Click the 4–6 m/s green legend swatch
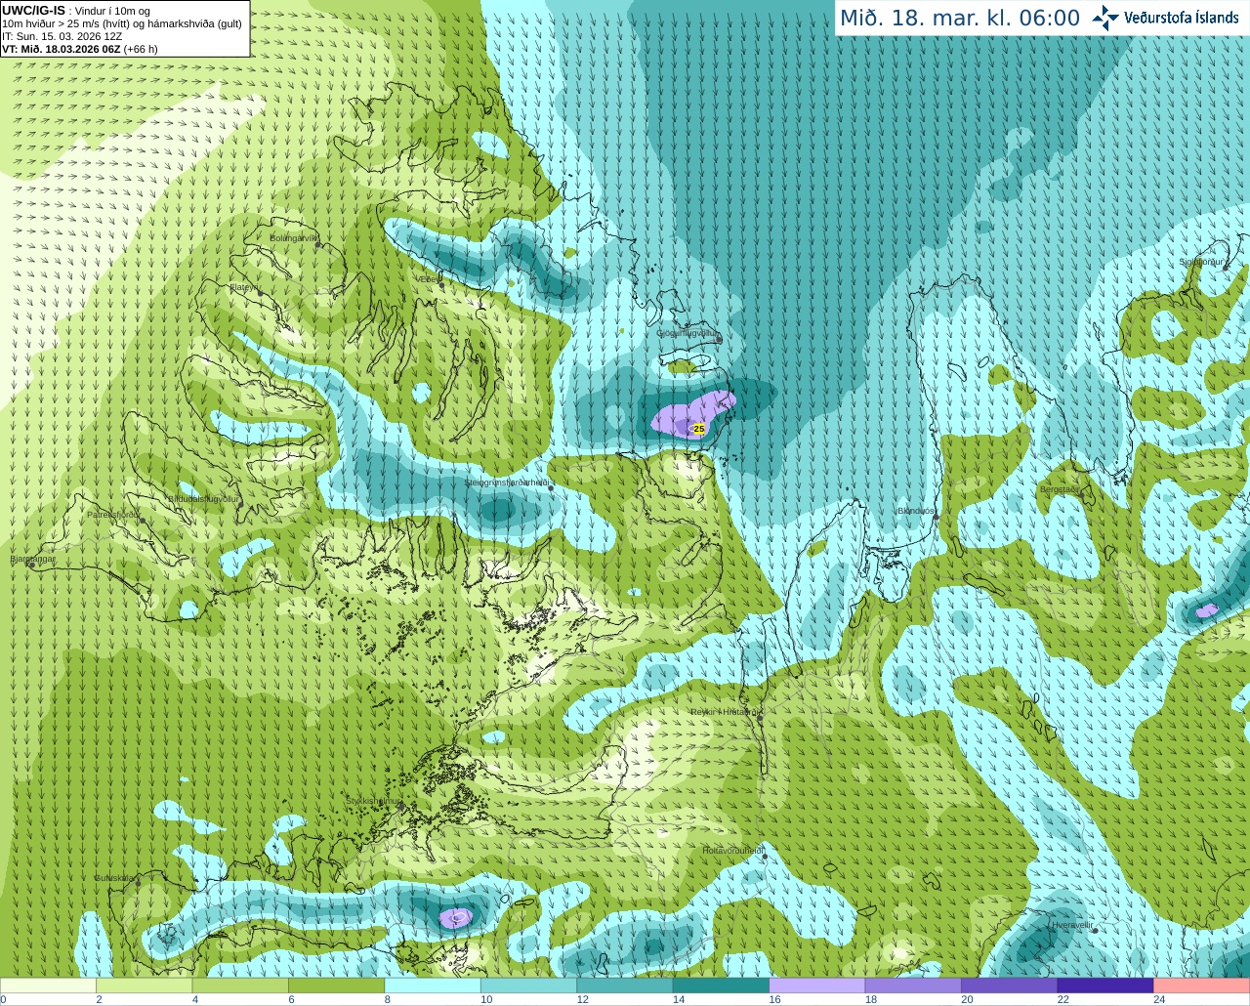This screenshot has width=1250, height=1006. pos(240,985)
